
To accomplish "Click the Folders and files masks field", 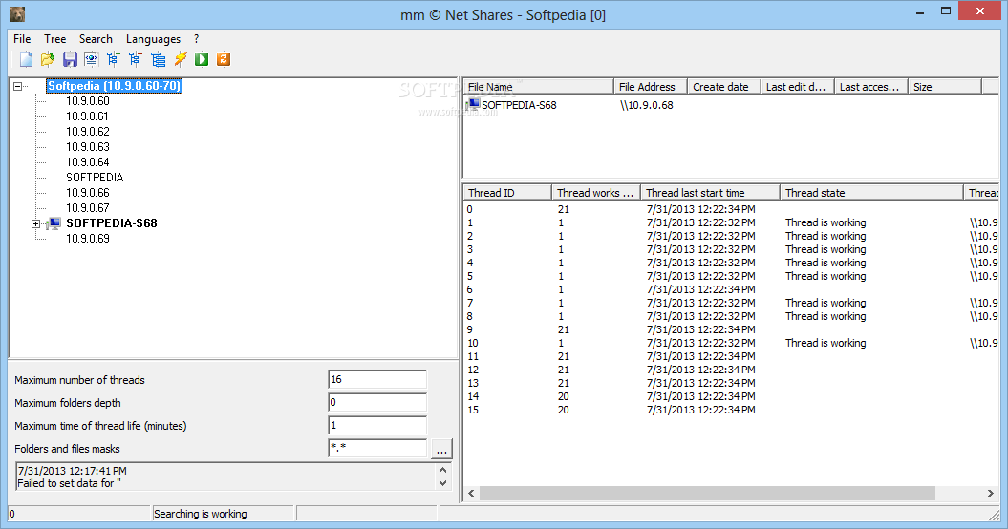I will pos(377,448).
